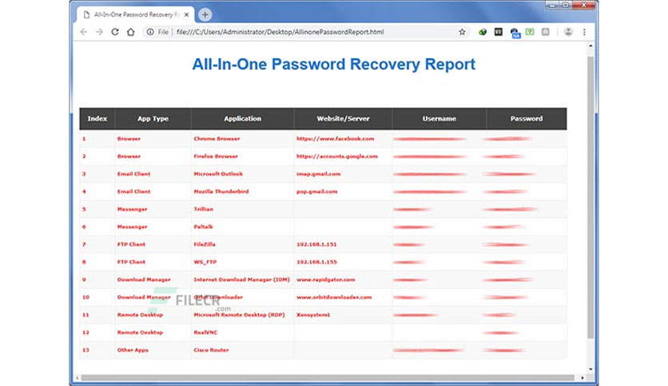Click the vertical scrollbar thumb
The width and height of the screenshot is (668, 386).
(x=590, y=198)
